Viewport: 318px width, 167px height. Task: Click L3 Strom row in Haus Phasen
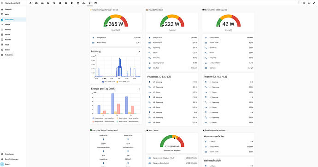click(172, 122)
